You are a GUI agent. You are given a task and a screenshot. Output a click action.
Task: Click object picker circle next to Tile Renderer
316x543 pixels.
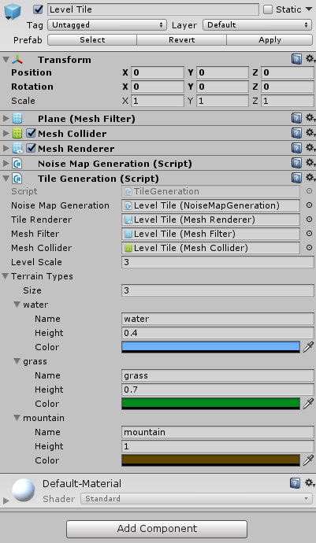point(309,220)
